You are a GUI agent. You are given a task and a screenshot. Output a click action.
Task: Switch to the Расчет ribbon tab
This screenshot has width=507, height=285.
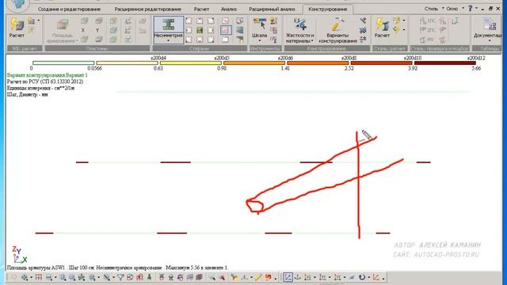[x=201, y=9]
